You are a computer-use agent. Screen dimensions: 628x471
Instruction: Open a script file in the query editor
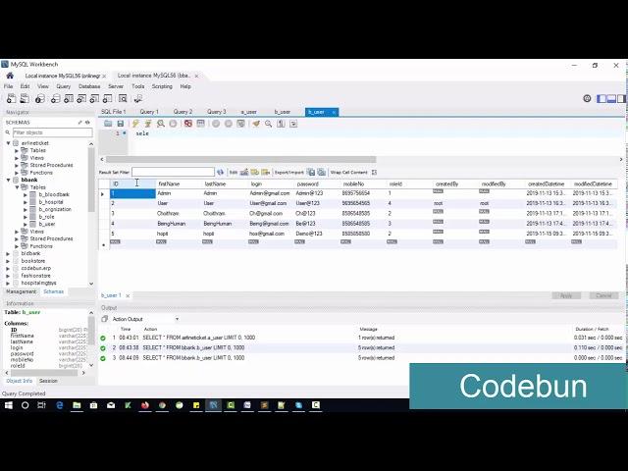tap(108, 124)
